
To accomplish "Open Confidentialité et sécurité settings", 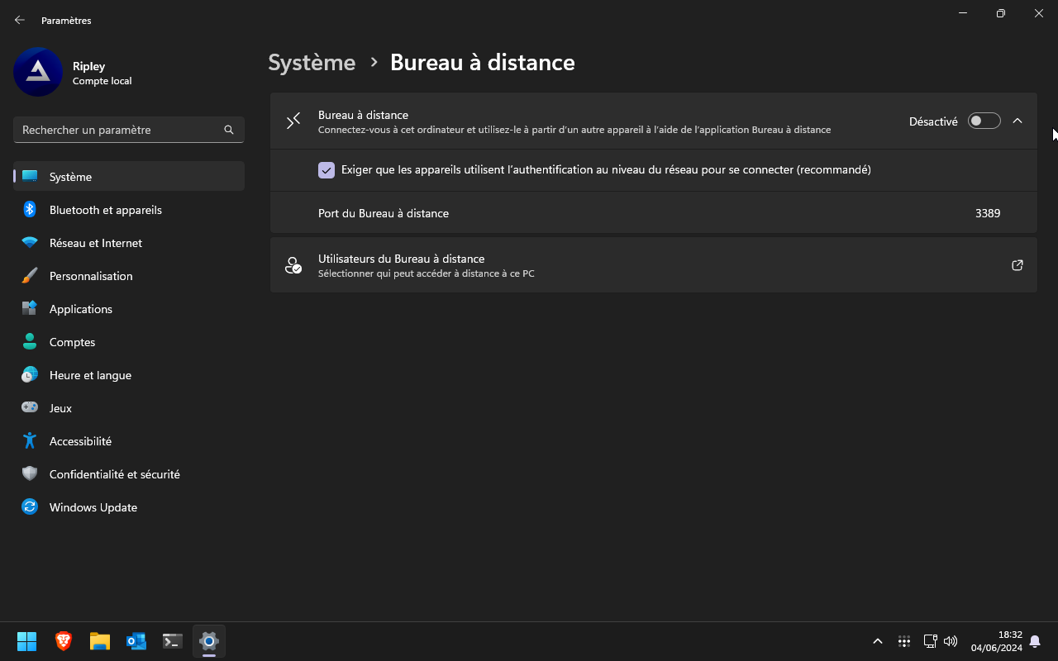I will (x=129, y=474).
